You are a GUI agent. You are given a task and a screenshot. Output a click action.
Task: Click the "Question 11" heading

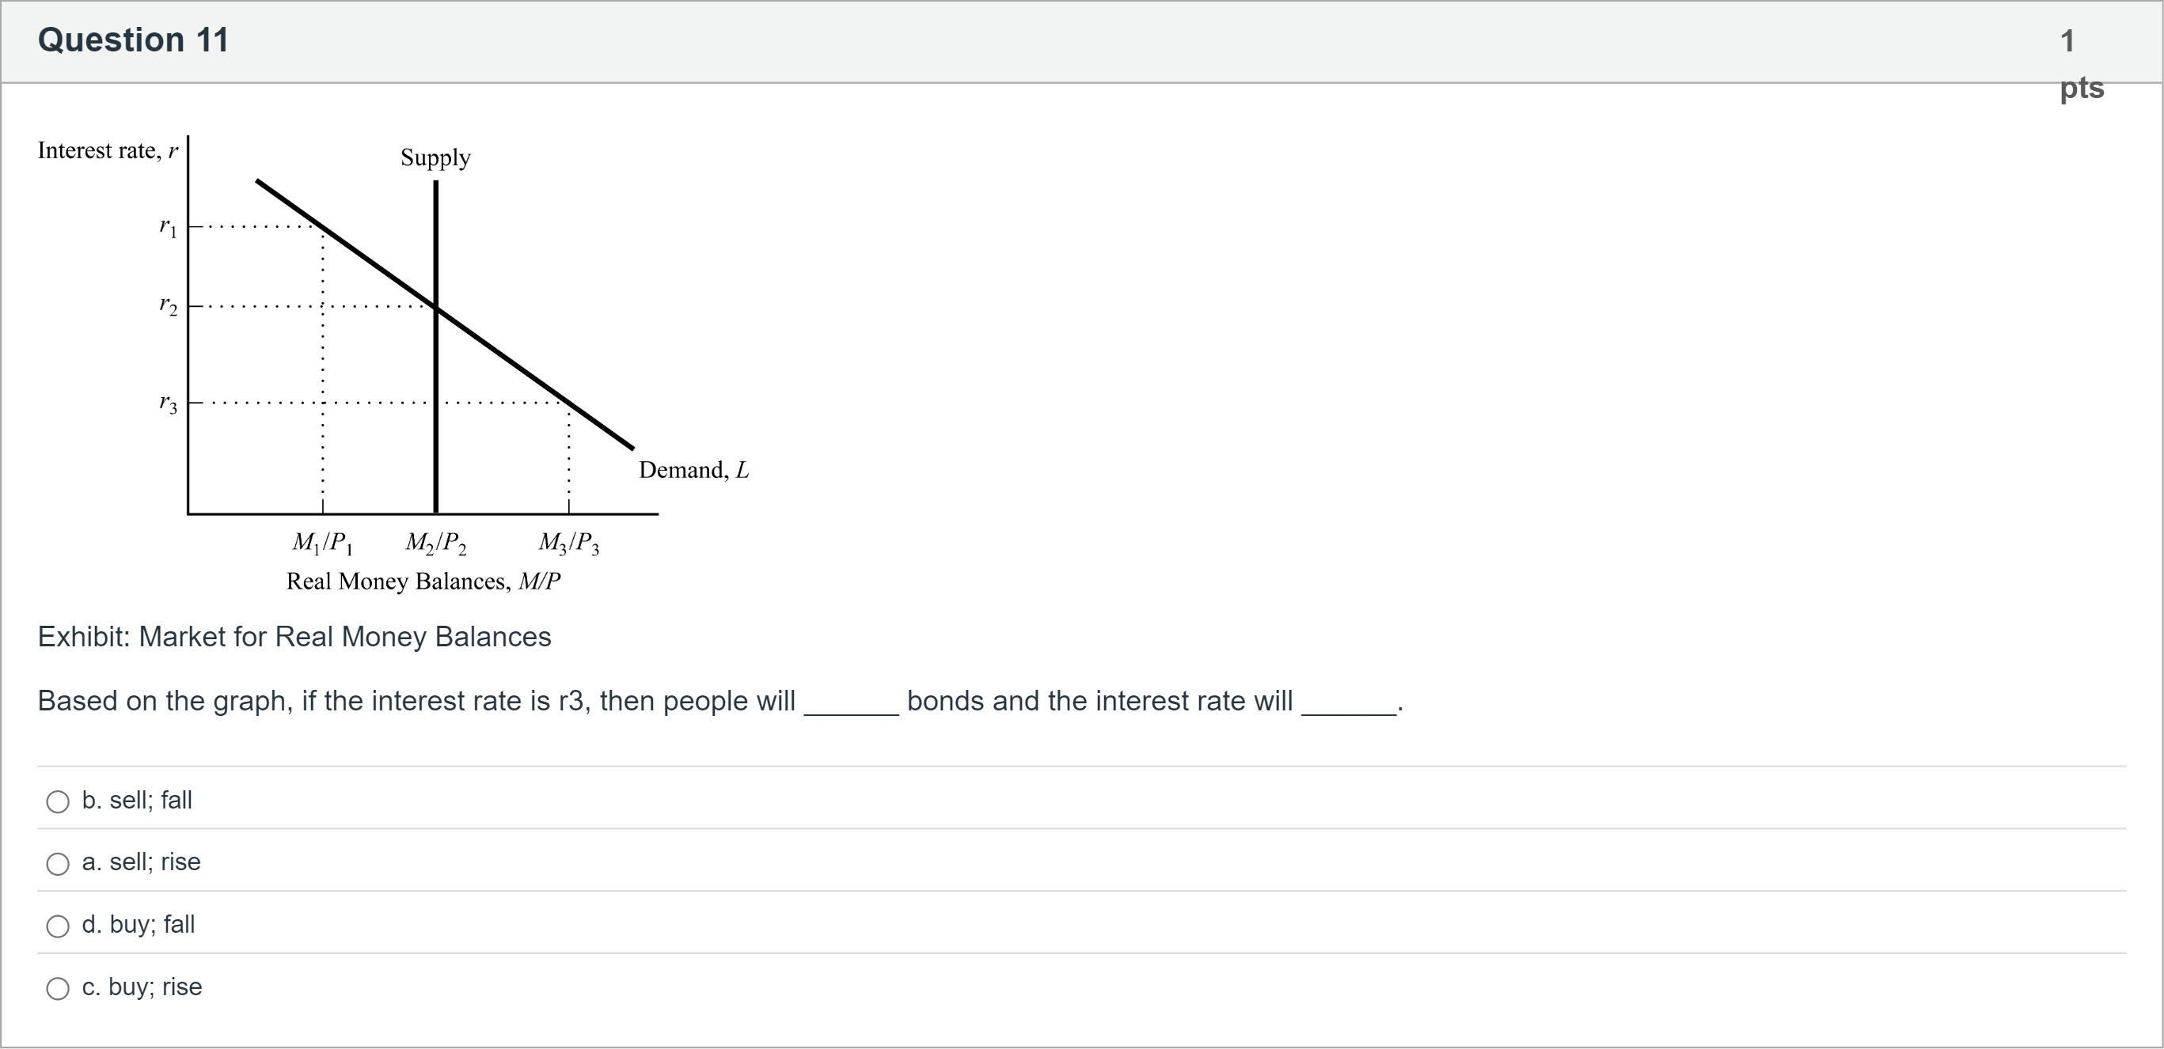[133, 40]
